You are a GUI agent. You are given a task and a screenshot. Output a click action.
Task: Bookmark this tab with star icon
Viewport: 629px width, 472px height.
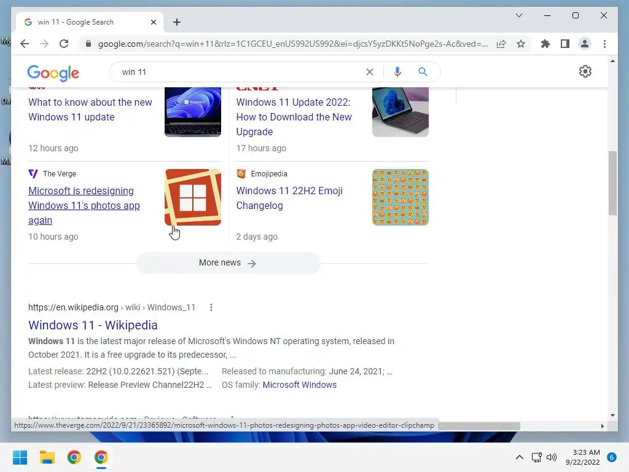coord(521,44)
